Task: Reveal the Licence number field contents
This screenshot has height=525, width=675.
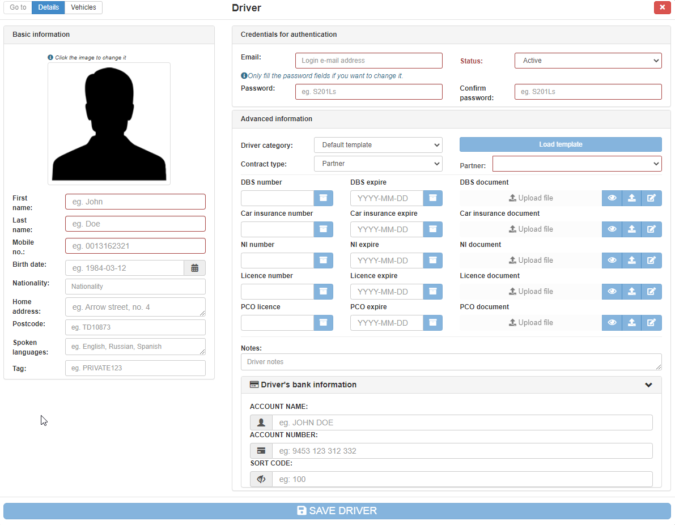Action: (323, 291)
